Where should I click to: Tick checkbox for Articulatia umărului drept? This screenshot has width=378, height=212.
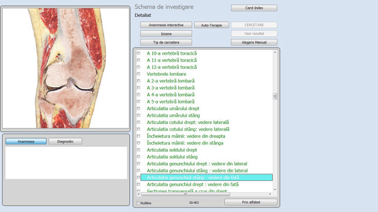[x=138, y=109]
